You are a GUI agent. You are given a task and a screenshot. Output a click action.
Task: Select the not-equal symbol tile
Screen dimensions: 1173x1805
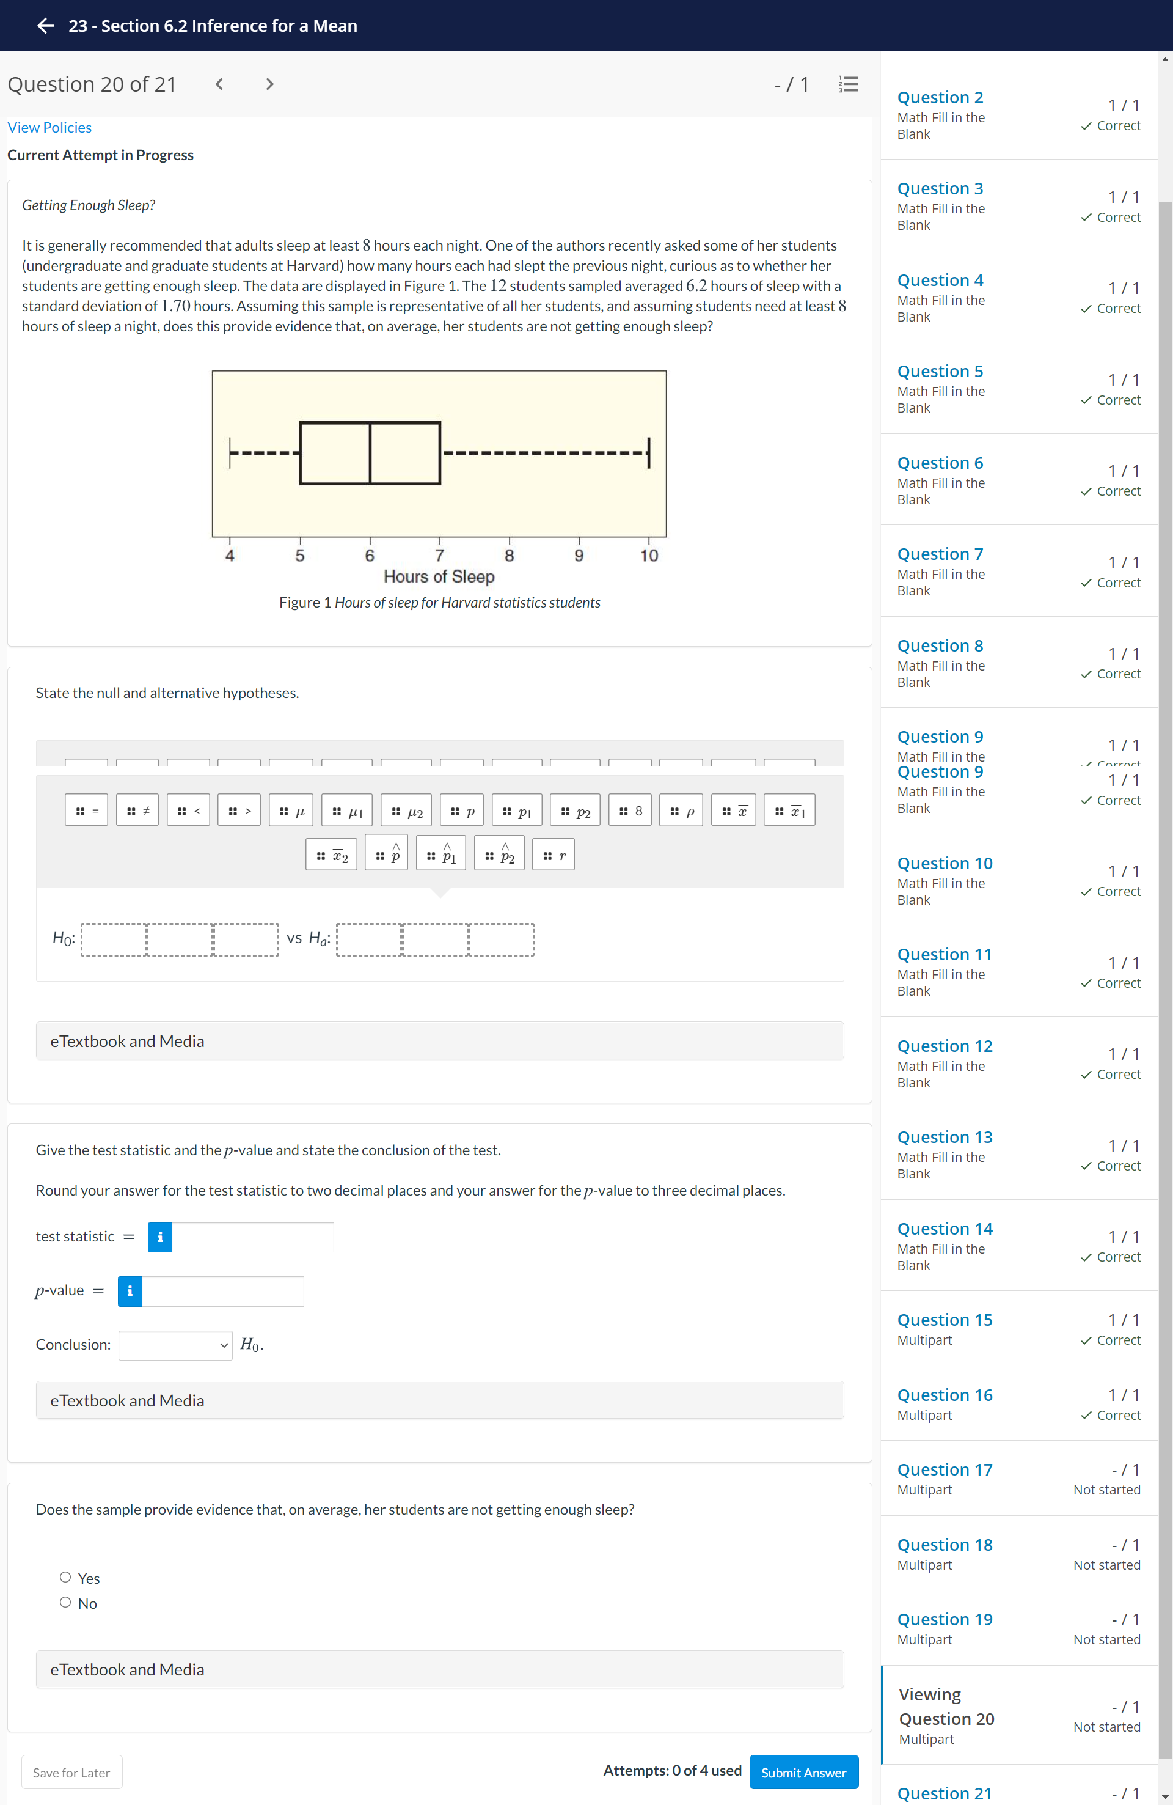[x=138, y=811]
